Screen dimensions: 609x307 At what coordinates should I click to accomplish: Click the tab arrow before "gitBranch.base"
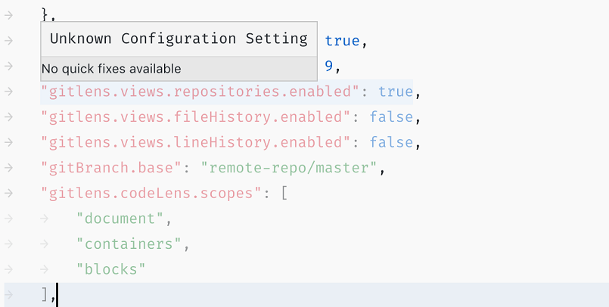(8, 168)
